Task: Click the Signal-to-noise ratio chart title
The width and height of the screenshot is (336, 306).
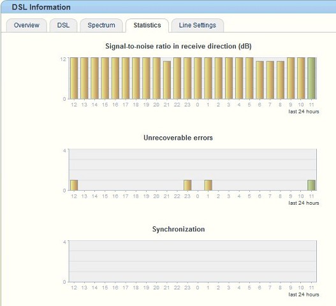Action: [179, 47]
